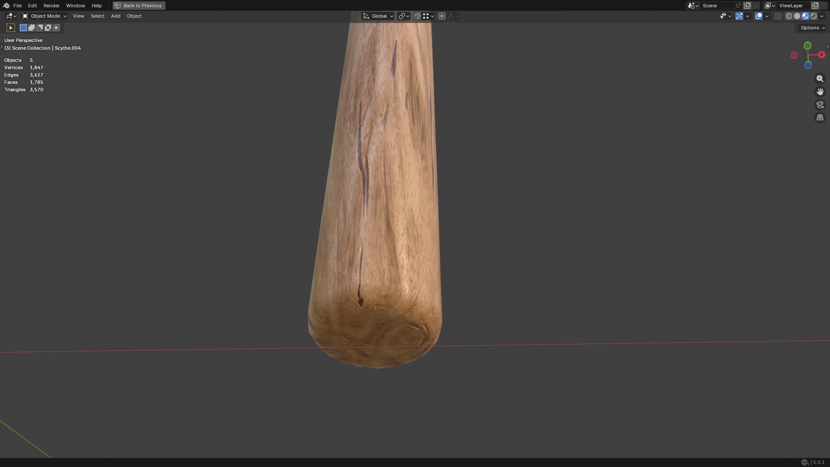The height and width of the screenshot is (467, 830).
Task: Open the overlays options dropdown arrow
Action: [767, 16]
